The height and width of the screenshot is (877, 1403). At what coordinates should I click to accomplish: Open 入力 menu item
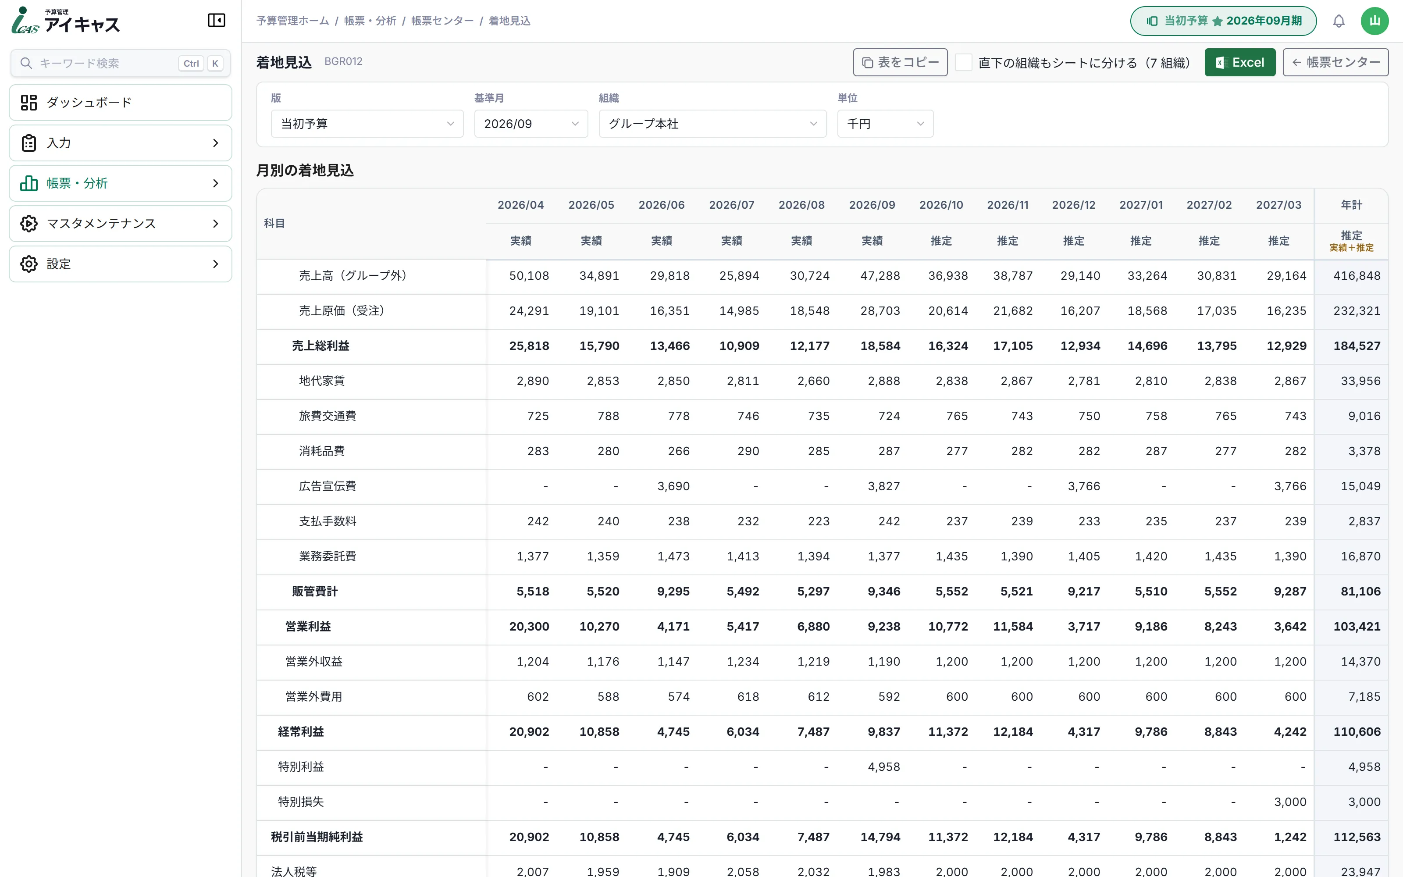(x=121, y=143)
